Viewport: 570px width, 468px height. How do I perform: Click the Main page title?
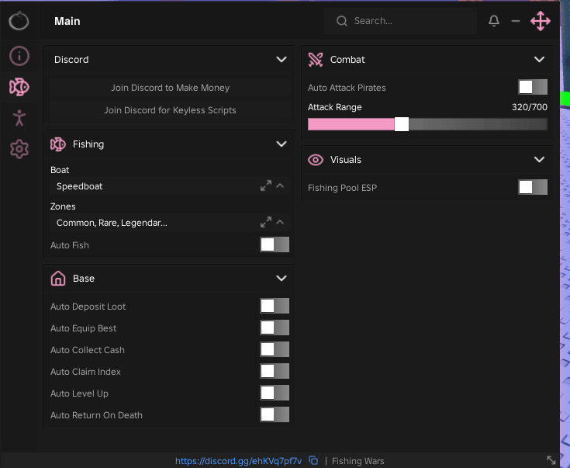pos(67,21)
